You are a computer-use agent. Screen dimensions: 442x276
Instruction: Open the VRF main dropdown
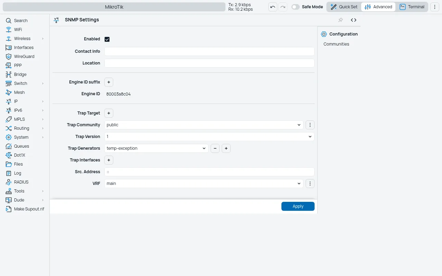click(x=204, y=184)
